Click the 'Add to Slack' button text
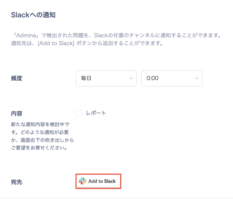Viewport: 233px width, 199px height. tap(102, 181)
